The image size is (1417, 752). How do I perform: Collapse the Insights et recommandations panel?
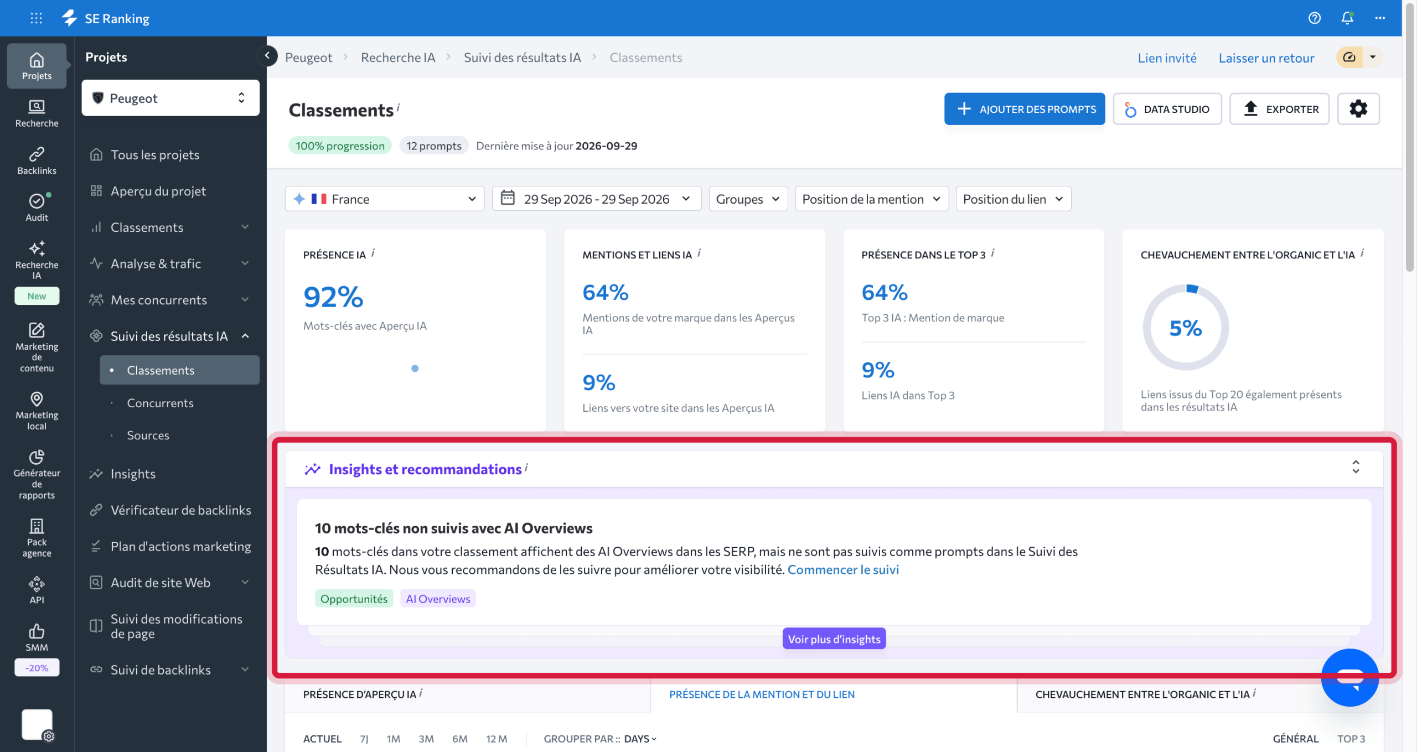pos(1356,467)
